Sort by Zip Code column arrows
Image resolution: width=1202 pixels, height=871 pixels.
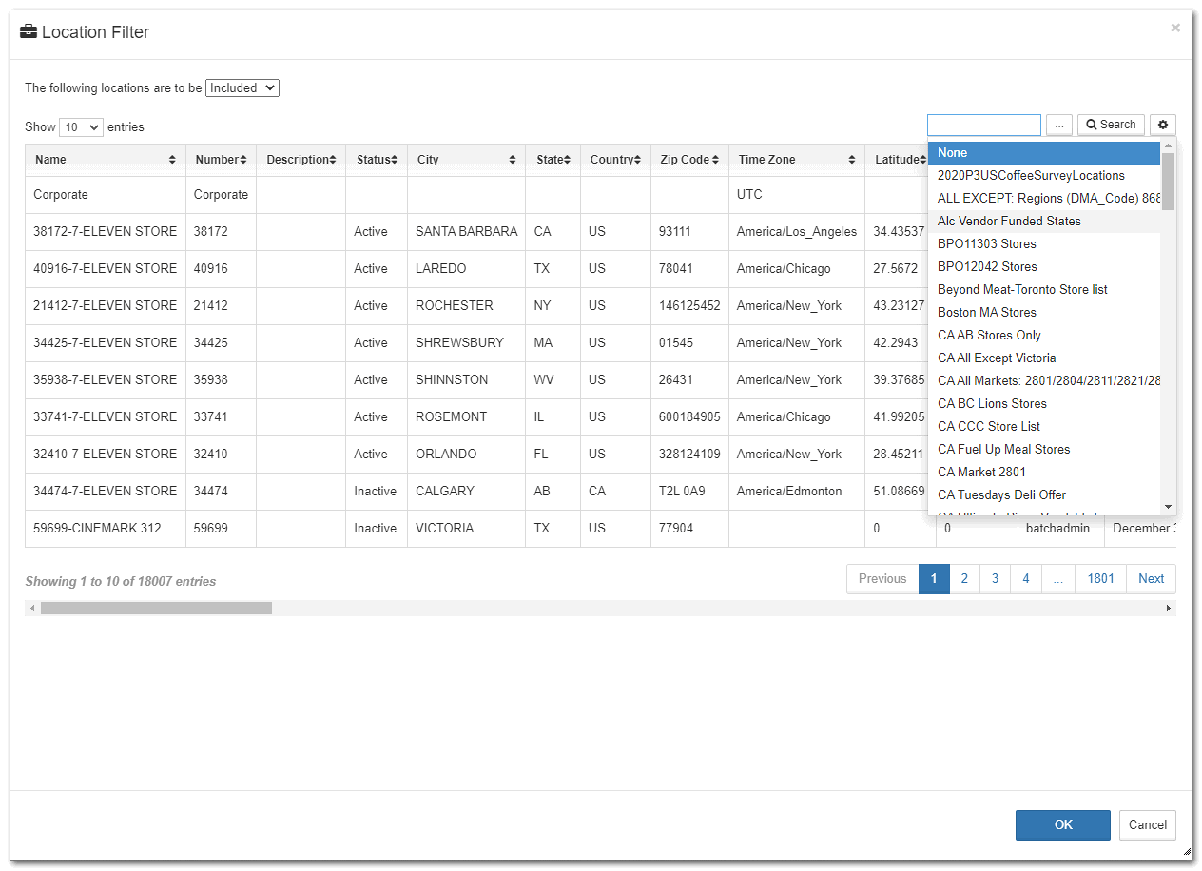point(714,160)
